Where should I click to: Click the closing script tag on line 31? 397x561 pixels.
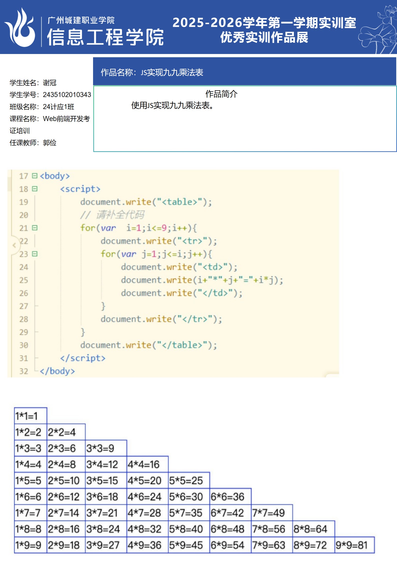(x=83, y=358)
